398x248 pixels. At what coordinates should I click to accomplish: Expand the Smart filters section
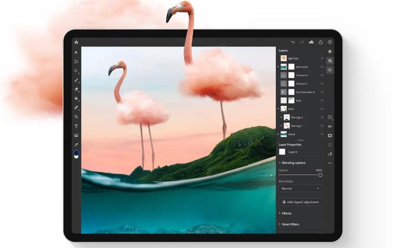point(279,224)
